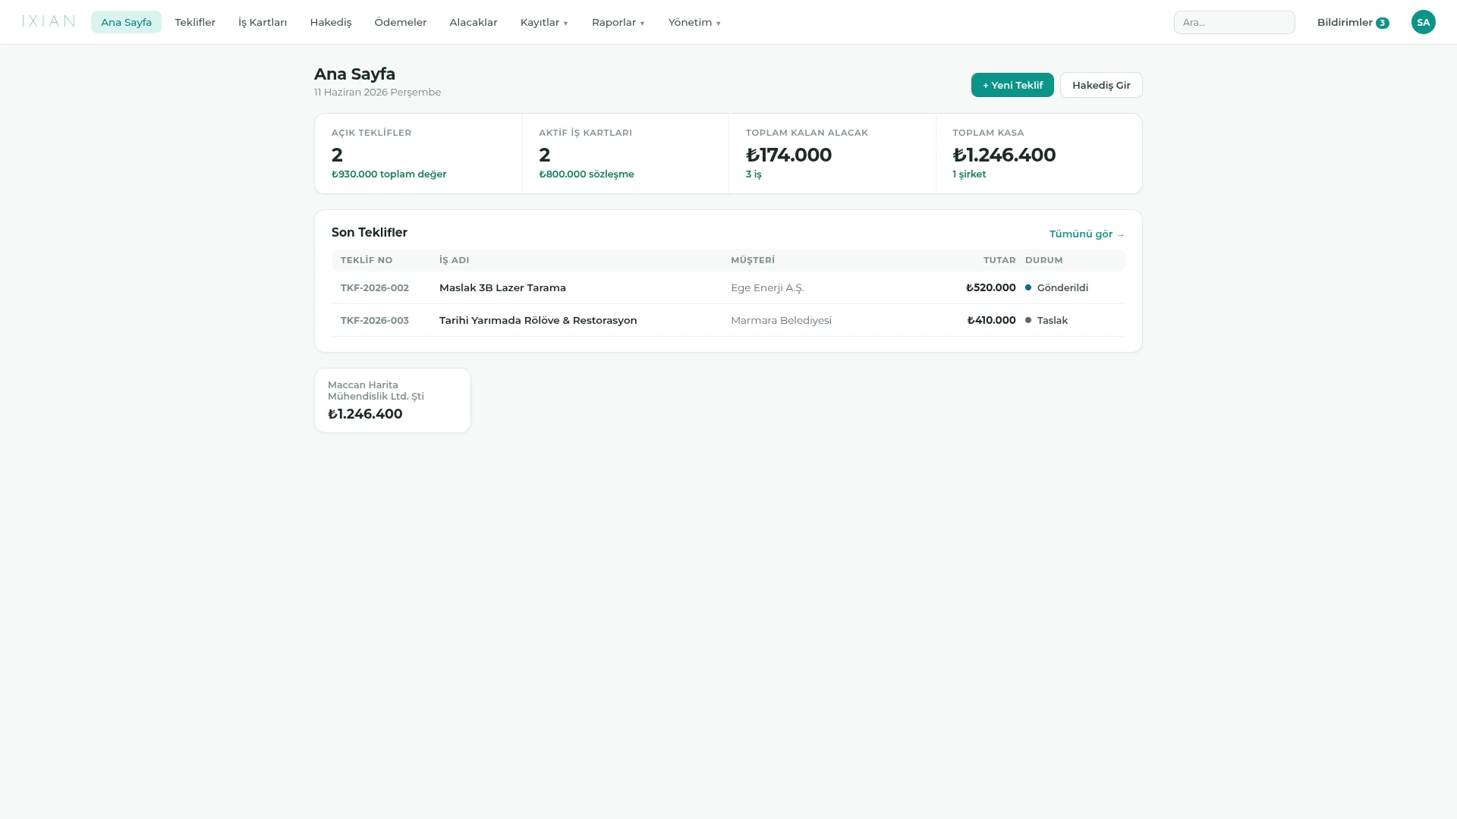Screen dimensions: 1457x819
Task: Click the IXIAN logo
Action: tap(49, 21)
